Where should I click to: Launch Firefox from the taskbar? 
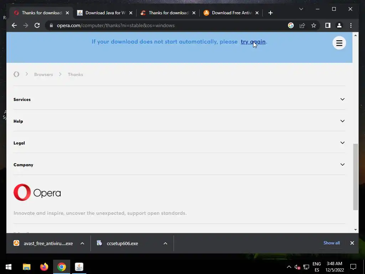[44, 267]
